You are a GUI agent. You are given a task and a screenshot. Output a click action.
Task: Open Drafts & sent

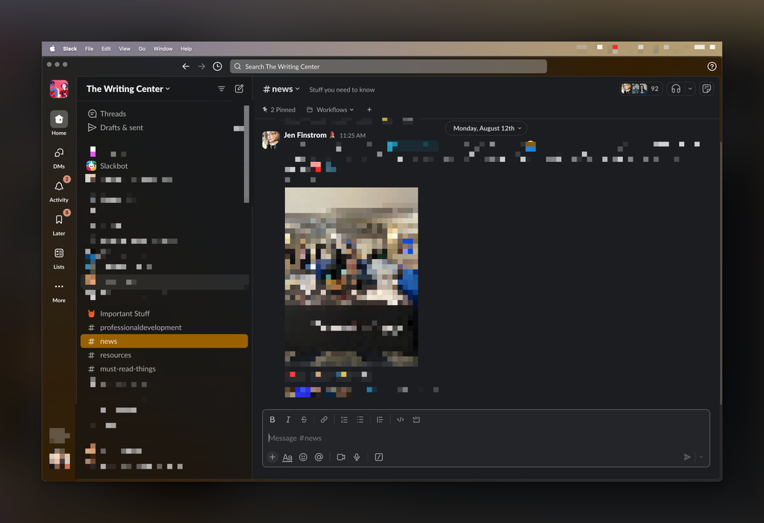[x=121, y=128]
